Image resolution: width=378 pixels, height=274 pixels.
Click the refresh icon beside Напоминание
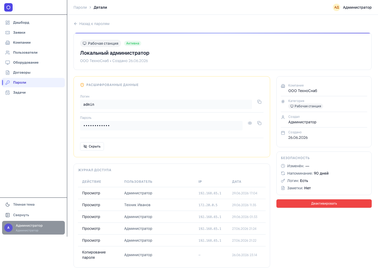click(x=283, y=173)
